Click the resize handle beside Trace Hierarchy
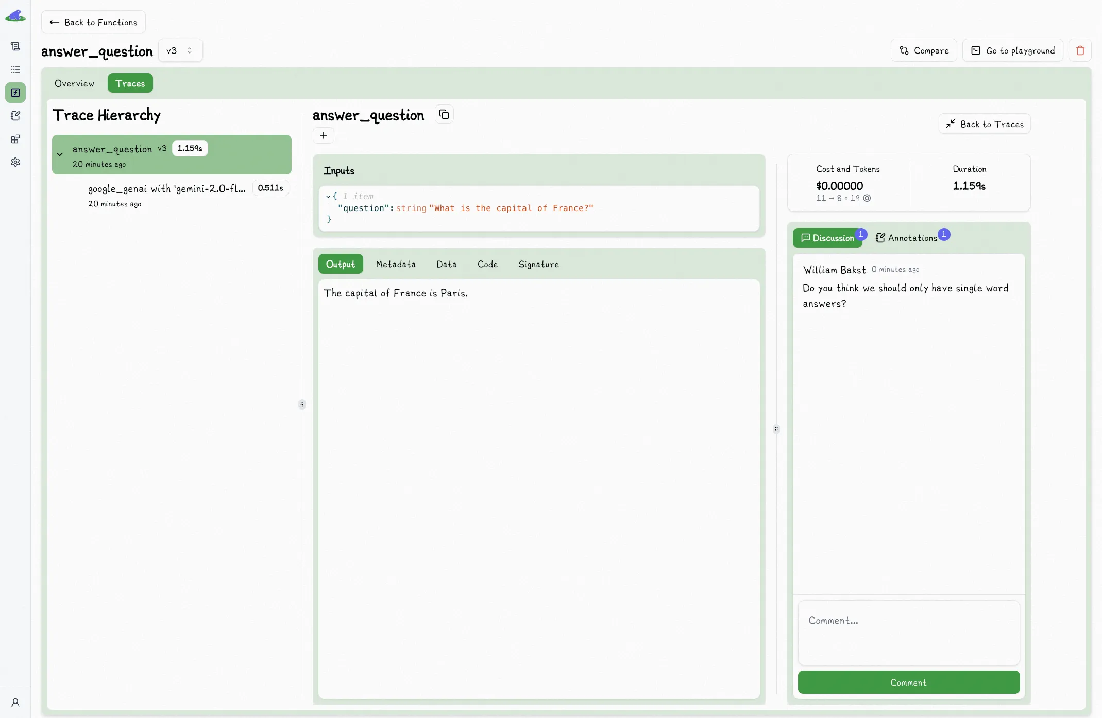Image resolution: width=1102 pixels, height=718 pixels. (x=302, y=405)
